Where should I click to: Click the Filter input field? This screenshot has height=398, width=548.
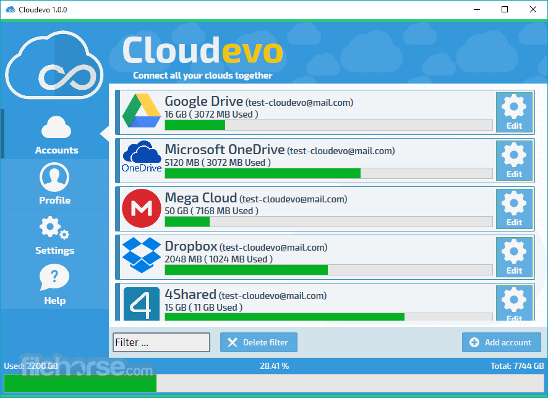161,342
